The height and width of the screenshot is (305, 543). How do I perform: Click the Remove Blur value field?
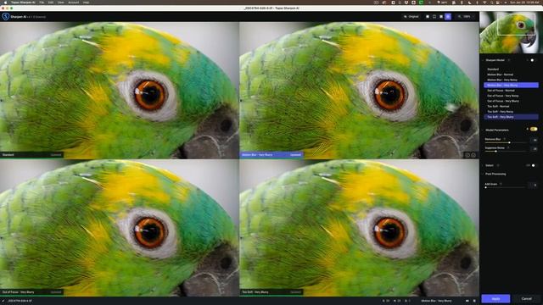click(535, 140)
